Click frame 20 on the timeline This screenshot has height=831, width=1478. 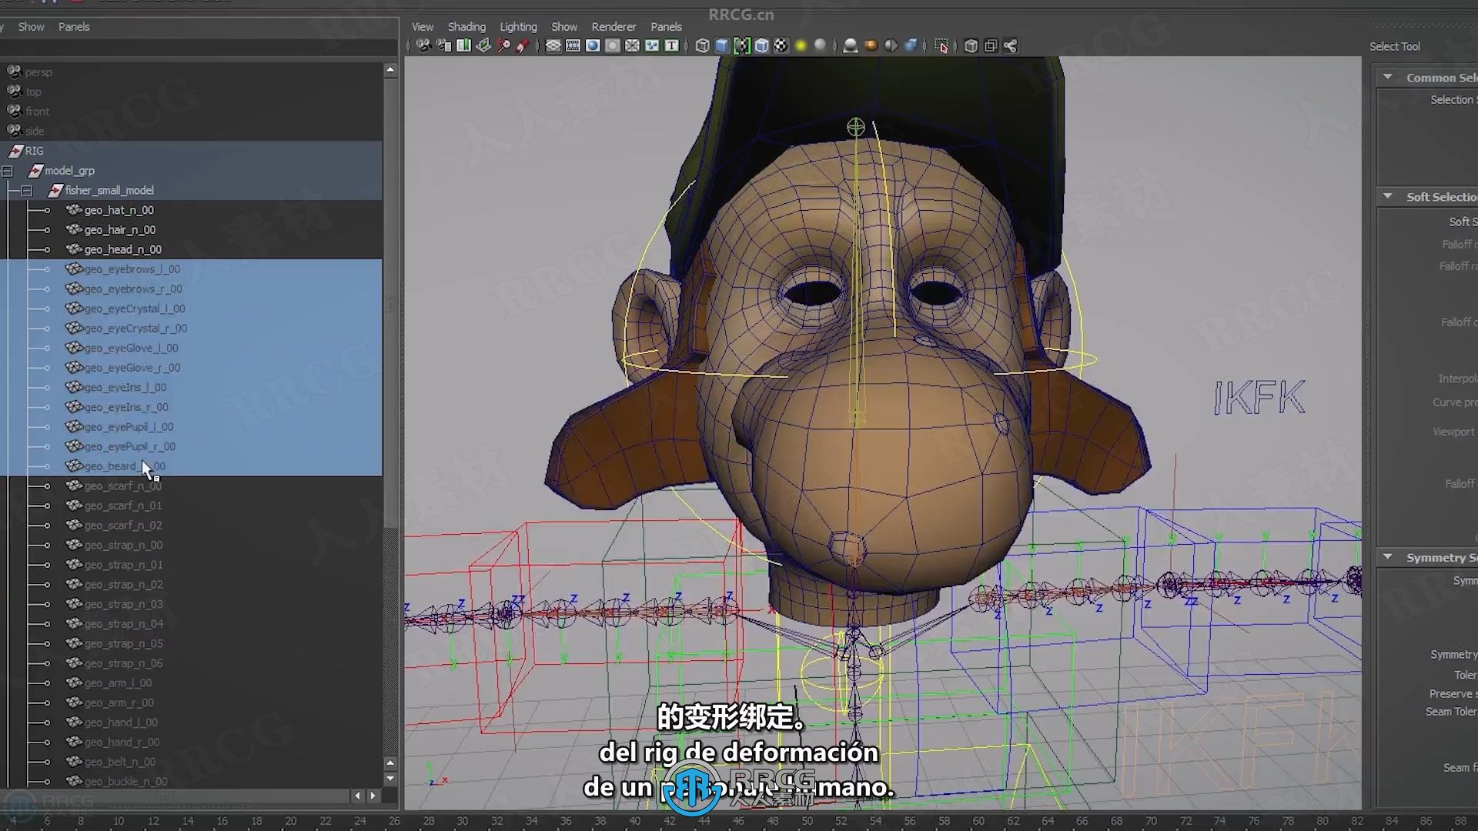[x=290, y=821]
